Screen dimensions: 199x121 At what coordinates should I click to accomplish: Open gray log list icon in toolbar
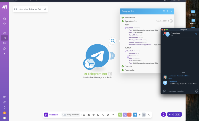point(144,115)
